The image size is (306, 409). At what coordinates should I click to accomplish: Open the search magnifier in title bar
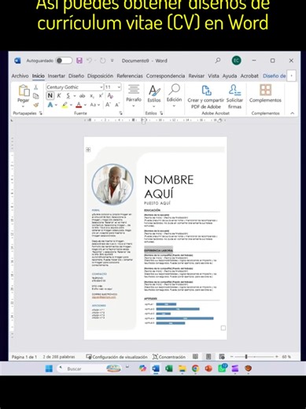tap(218, 61)
